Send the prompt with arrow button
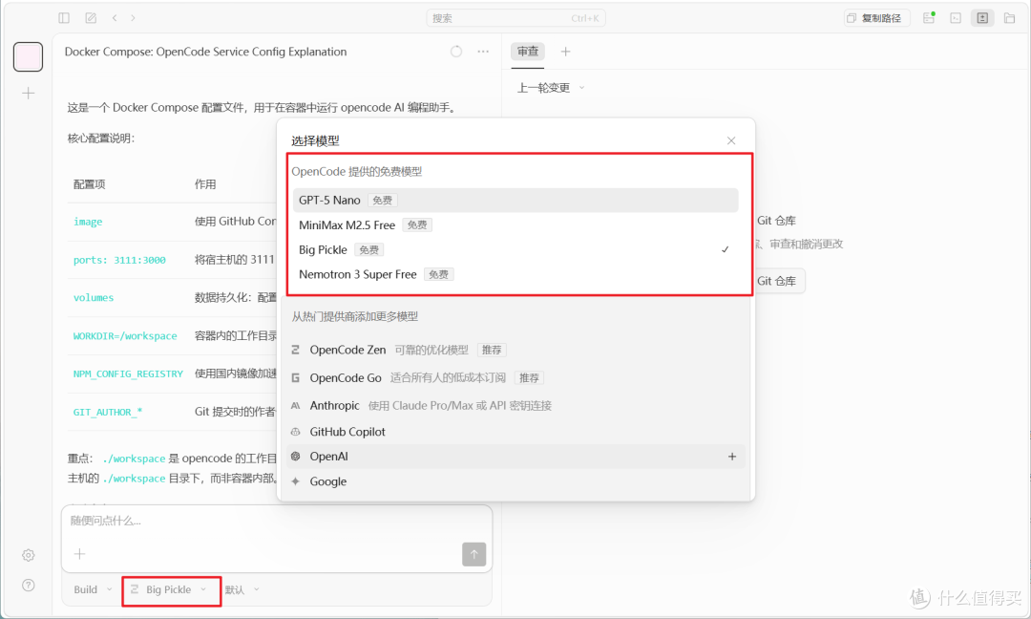Image resolution: width=1031 pixels, height=619 pixels. (x=474, y=554)
